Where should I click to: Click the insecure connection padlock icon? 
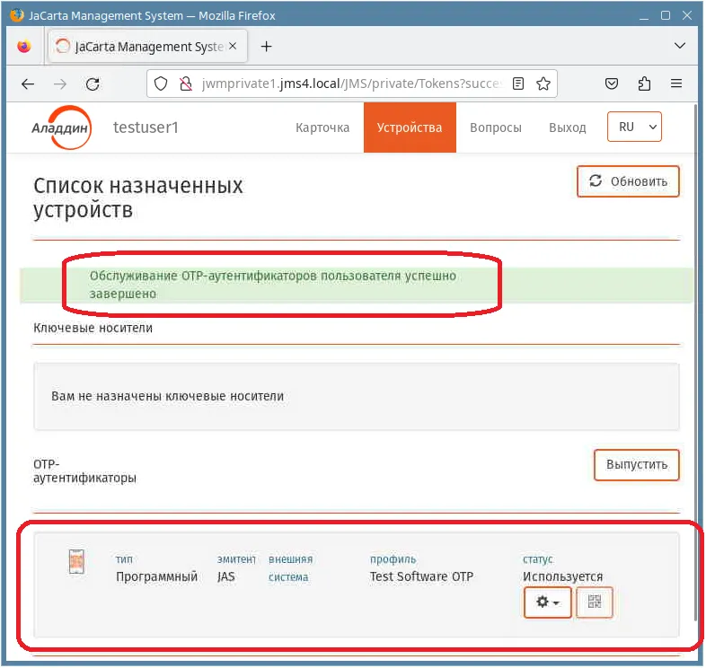(x=185, y=83)
